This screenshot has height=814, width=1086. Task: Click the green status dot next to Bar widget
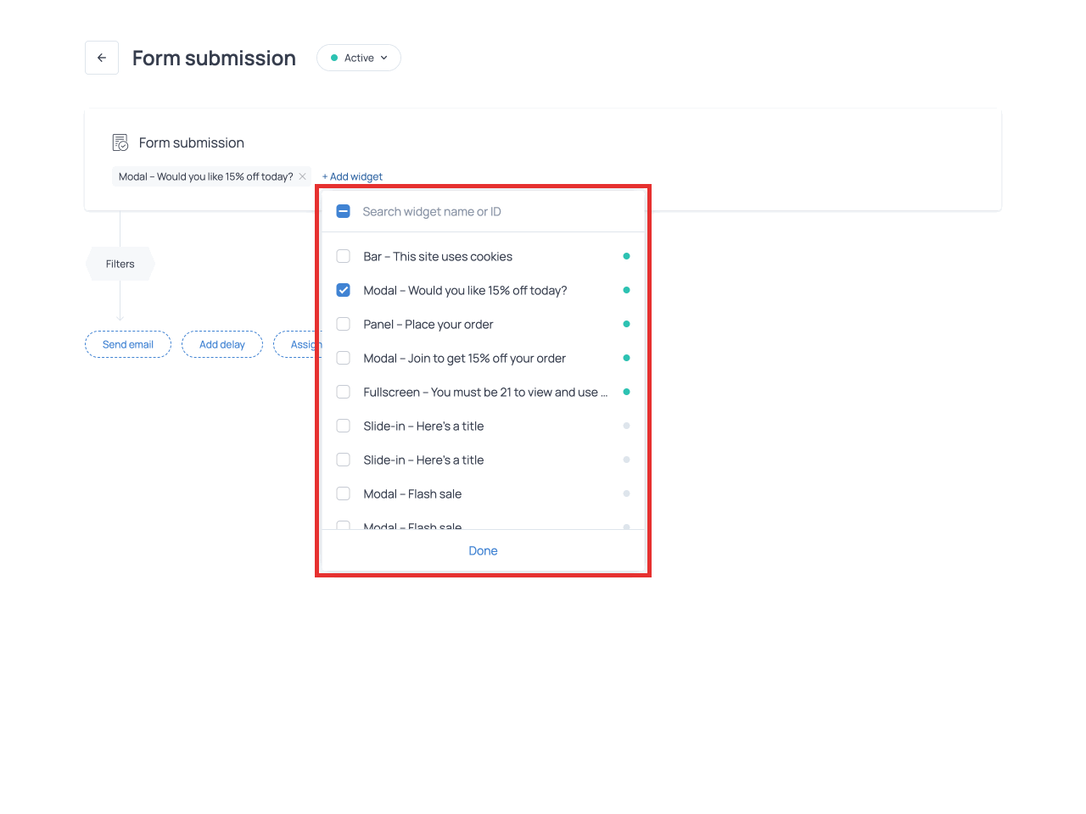pyautogui.click(x=626, y=255)
